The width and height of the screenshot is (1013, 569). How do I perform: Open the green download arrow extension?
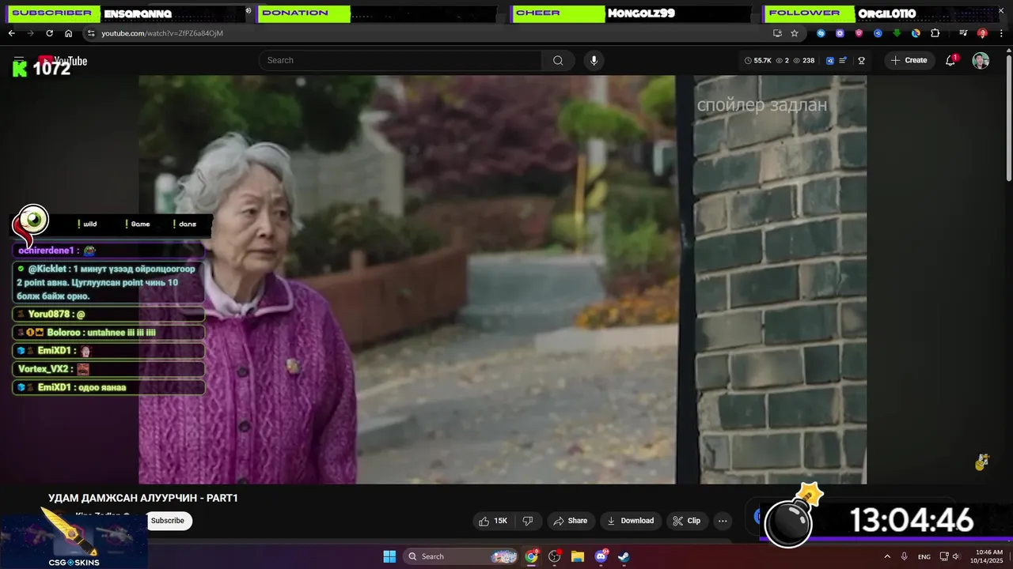pos(897,33)
